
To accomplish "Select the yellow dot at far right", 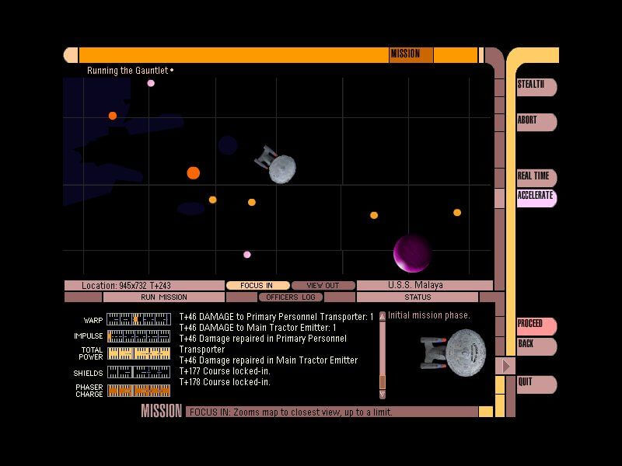I will tap(457, 213).
